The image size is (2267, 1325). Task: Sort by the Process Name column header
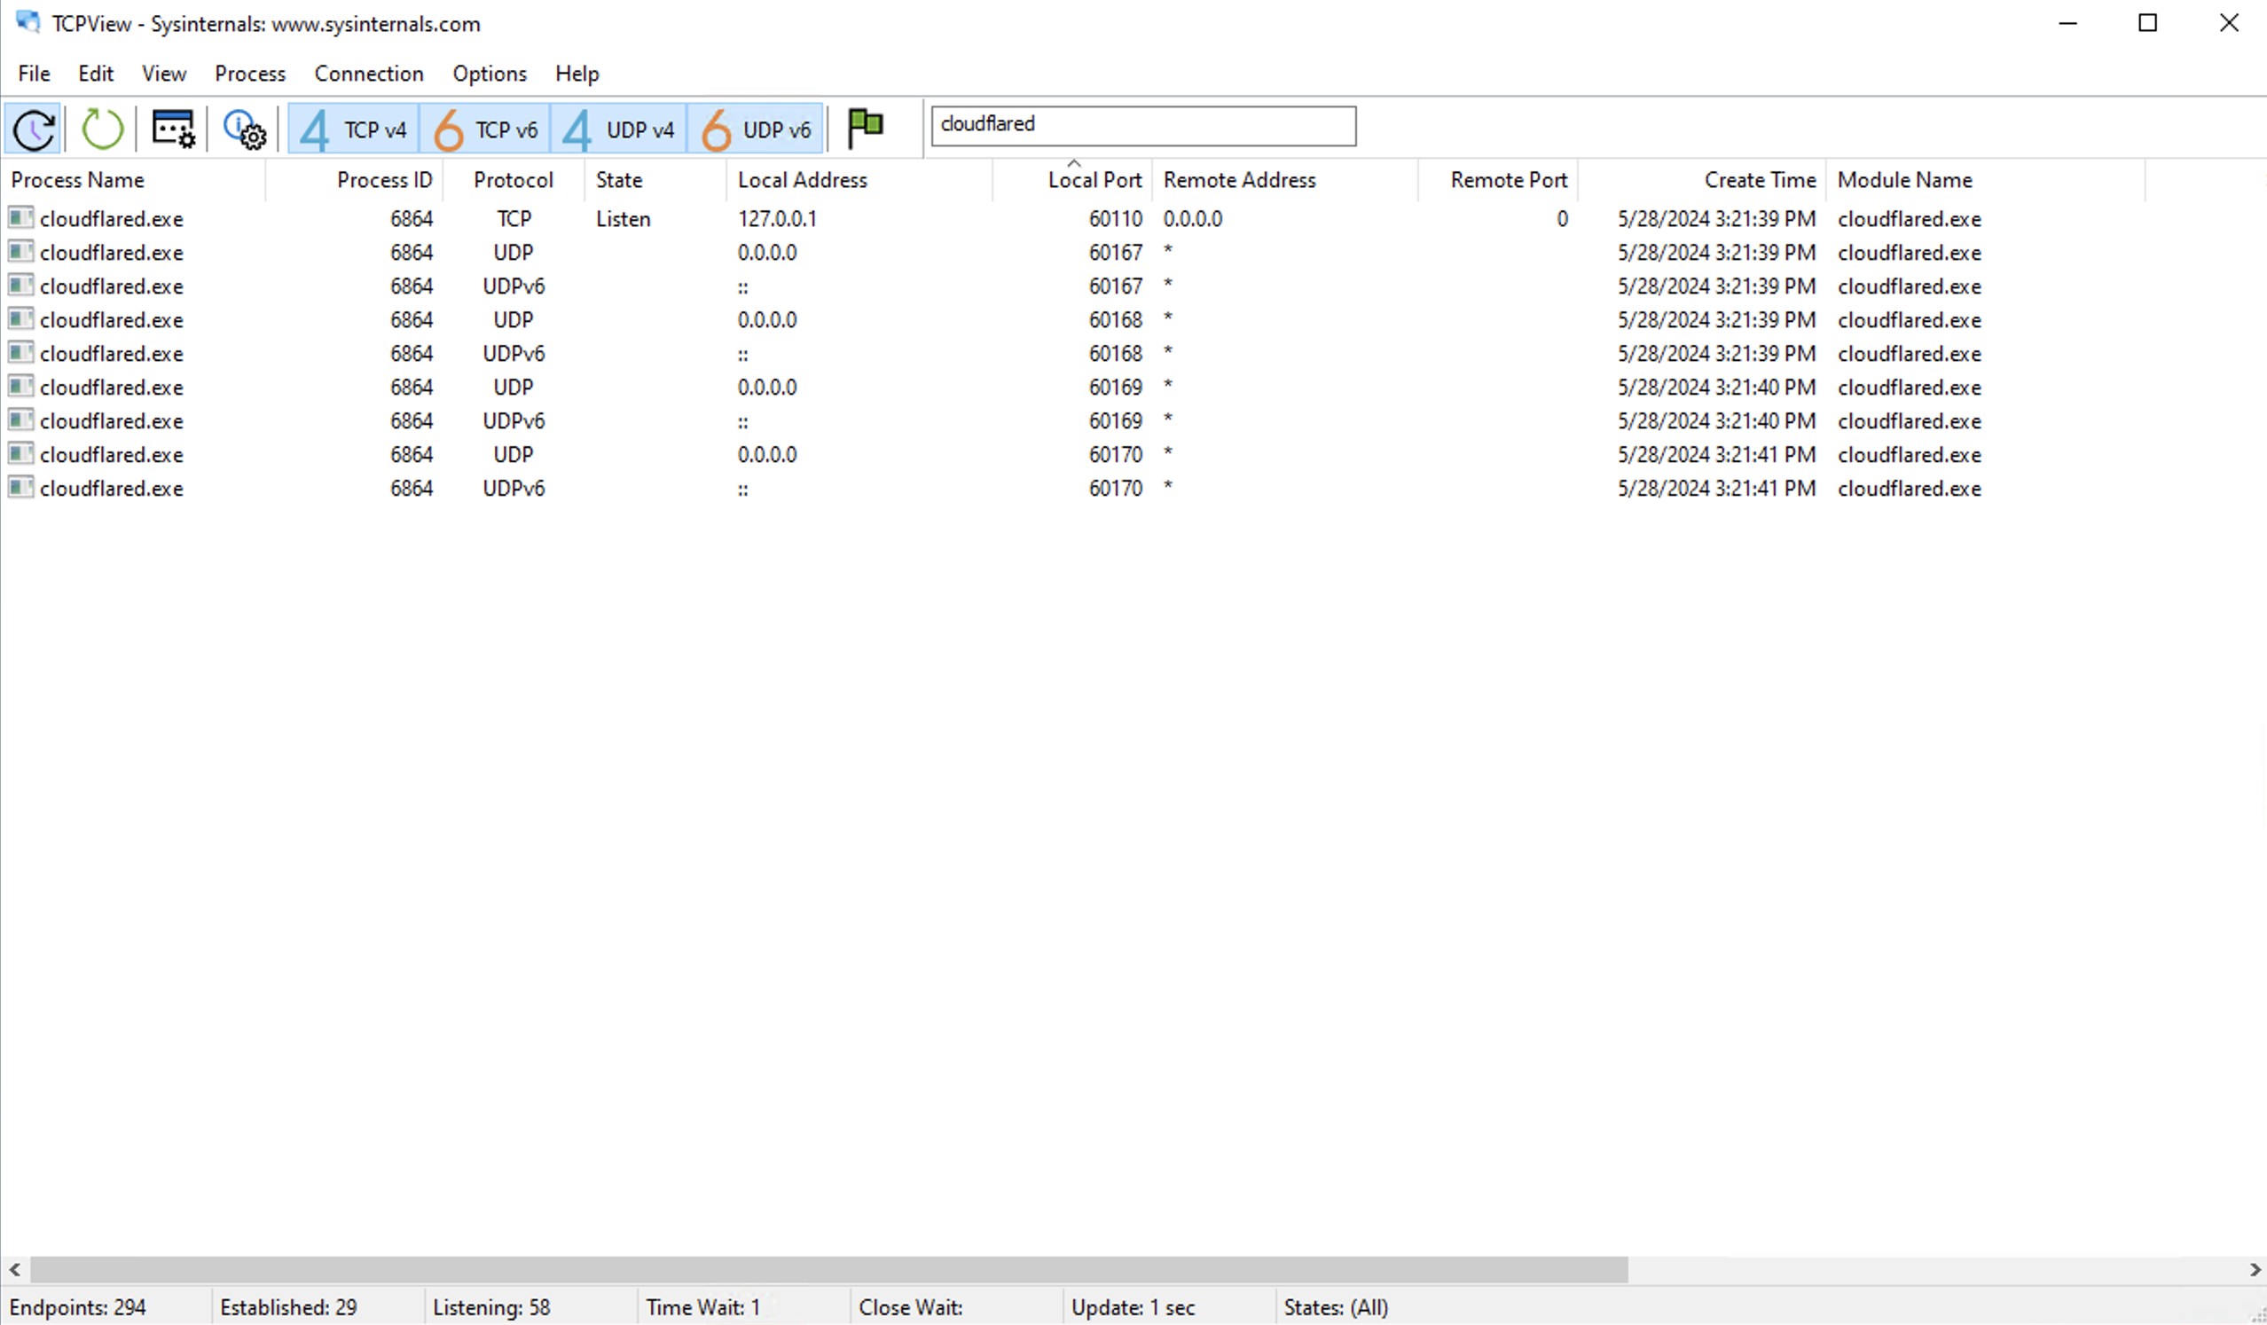tap(79, 179)
